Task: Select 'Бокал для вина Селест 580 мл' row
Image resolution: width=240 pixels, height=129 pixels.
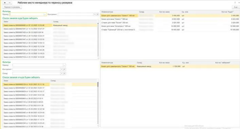Action: [170, 19]
